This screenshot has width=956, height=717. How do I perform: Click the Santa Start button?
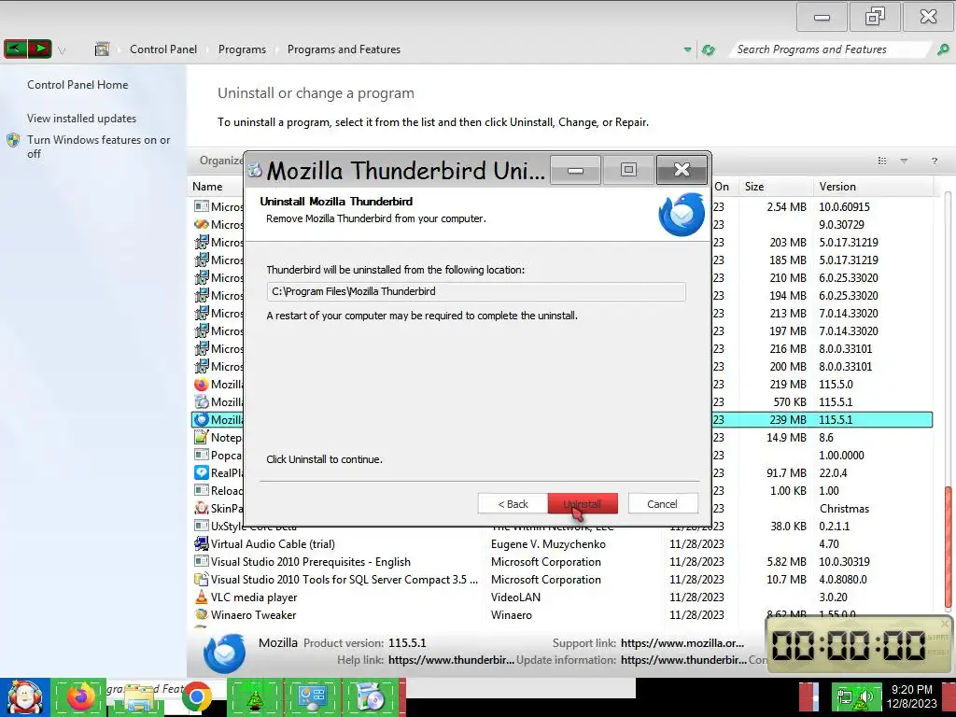click(24, 697)
